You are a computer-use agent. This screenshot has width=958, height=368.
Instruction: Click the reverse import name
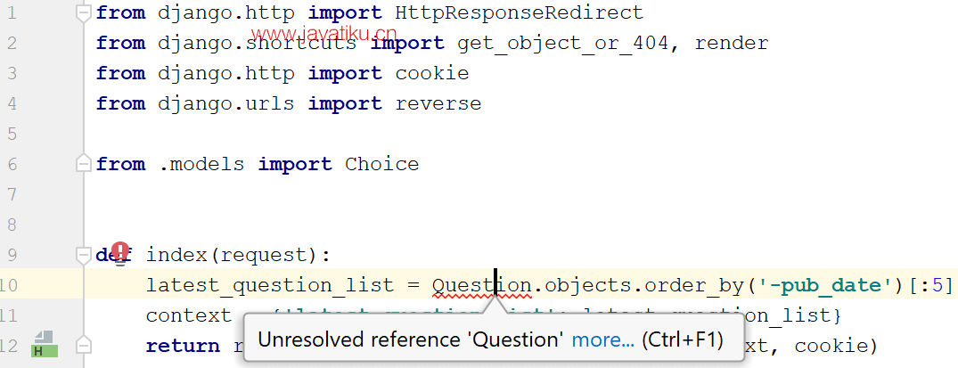[x=438, y=103]
